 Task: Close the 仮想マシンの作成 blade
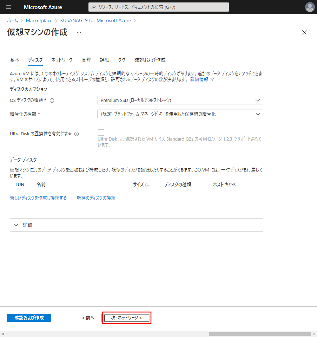pyautogui.click(x=304, y=32)
